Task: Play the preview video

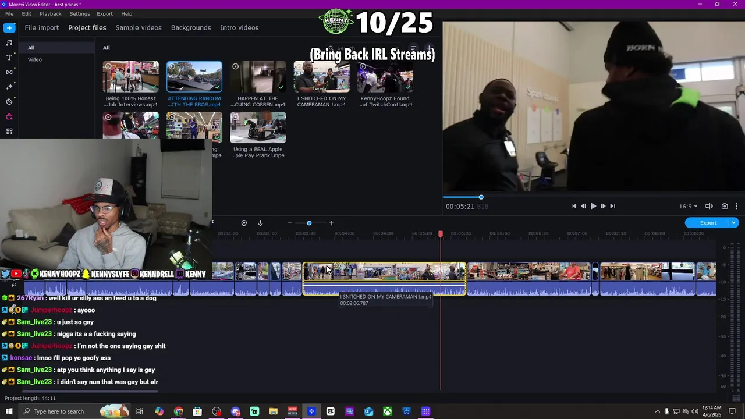Action: pos(593,206)
